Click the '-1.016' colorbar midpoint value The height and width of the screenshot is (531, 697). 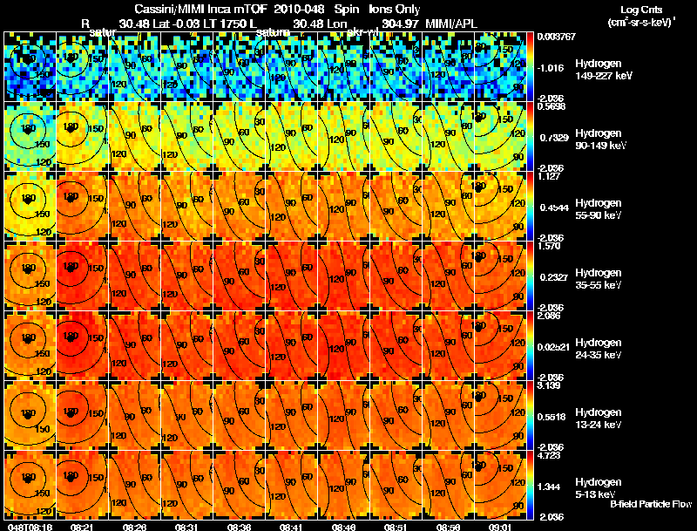pyautogui.click(x=551, y=68)
